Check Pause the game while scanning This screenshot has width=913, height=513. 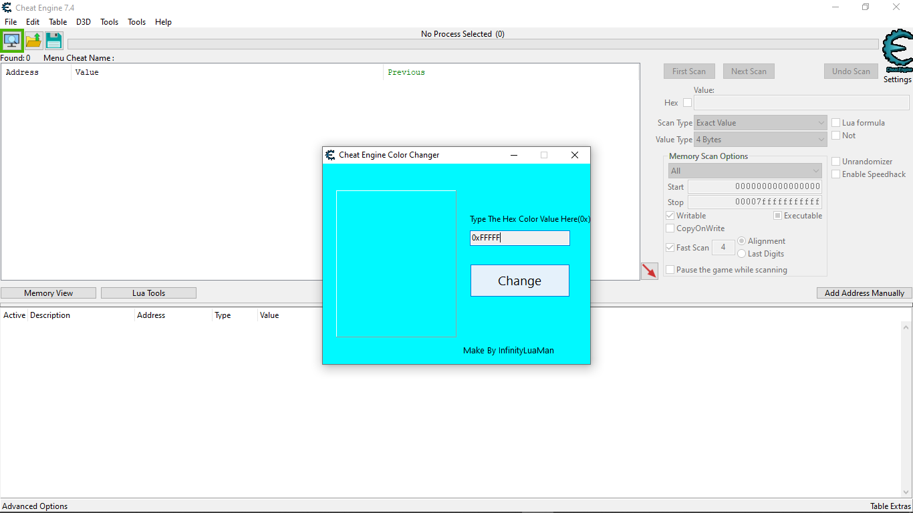[x=670, y=269]
